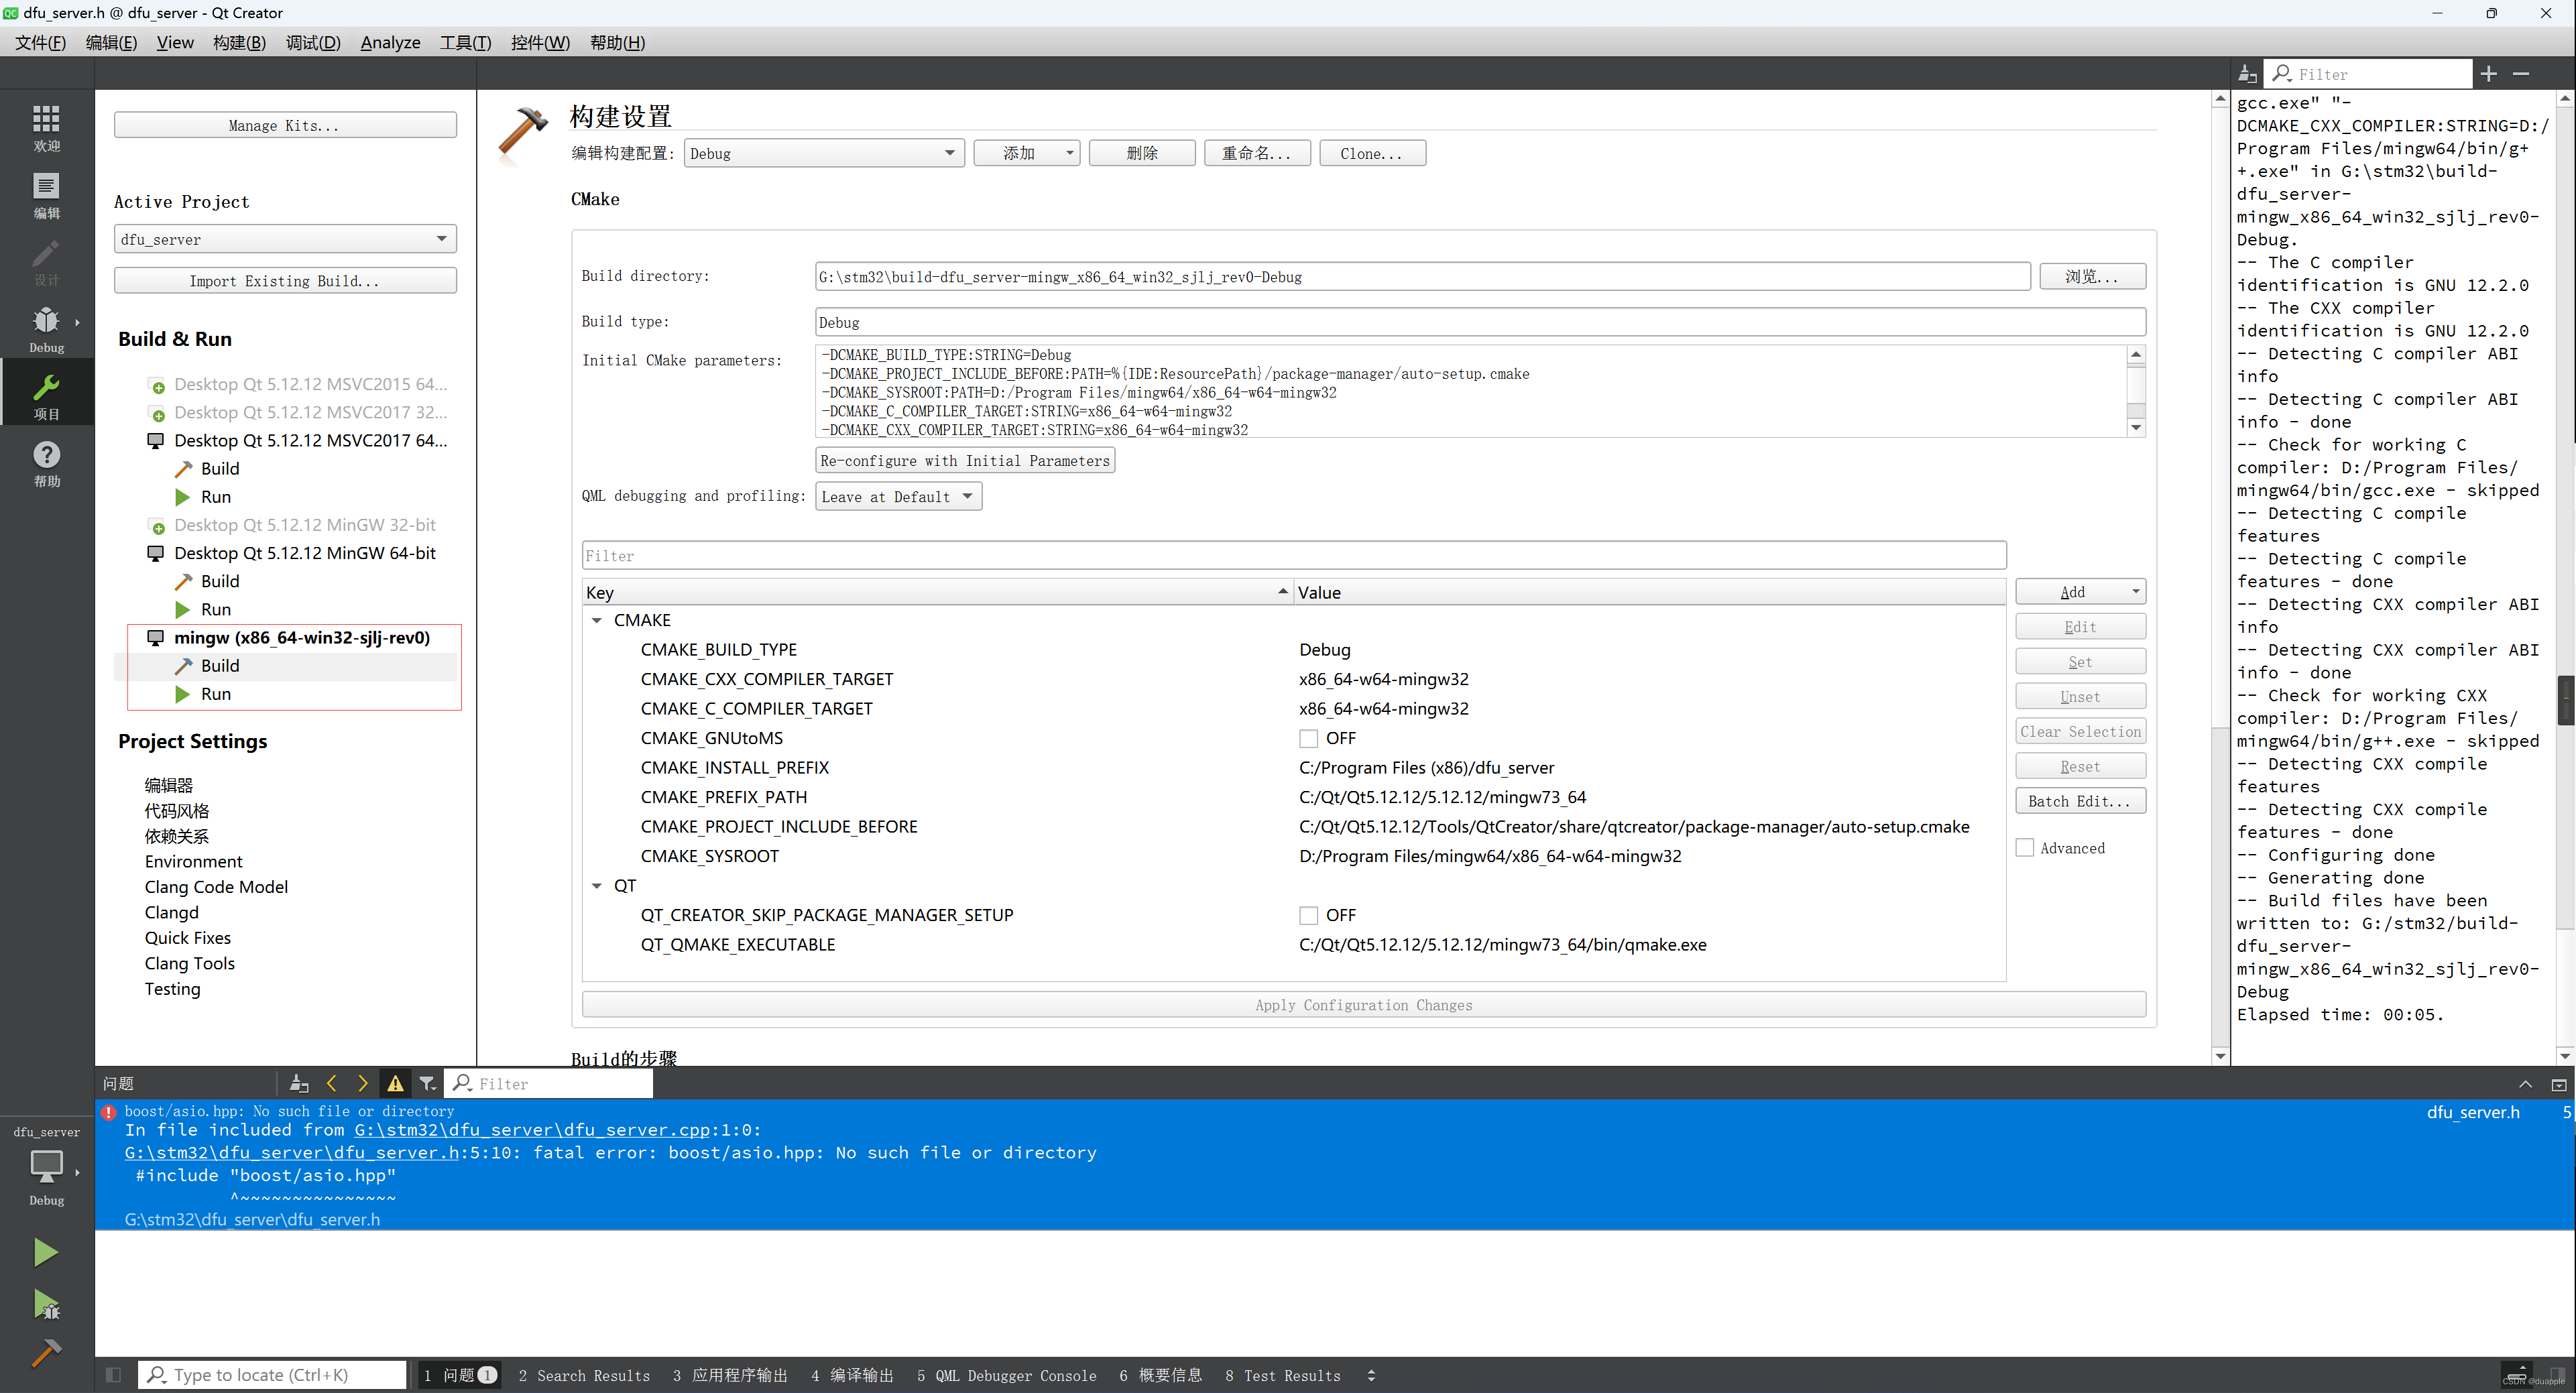The width and height of the screenshot is (2576, 1393).
Task: Open QML debugging Leave at Default dropdown
Action: pos(898,496)
